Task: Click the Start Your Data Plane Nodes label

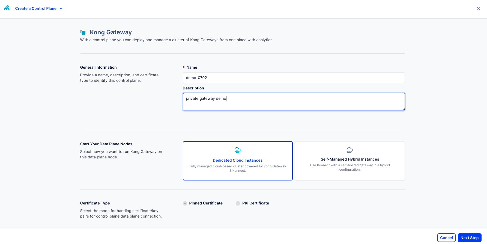Action: (106, 144)
